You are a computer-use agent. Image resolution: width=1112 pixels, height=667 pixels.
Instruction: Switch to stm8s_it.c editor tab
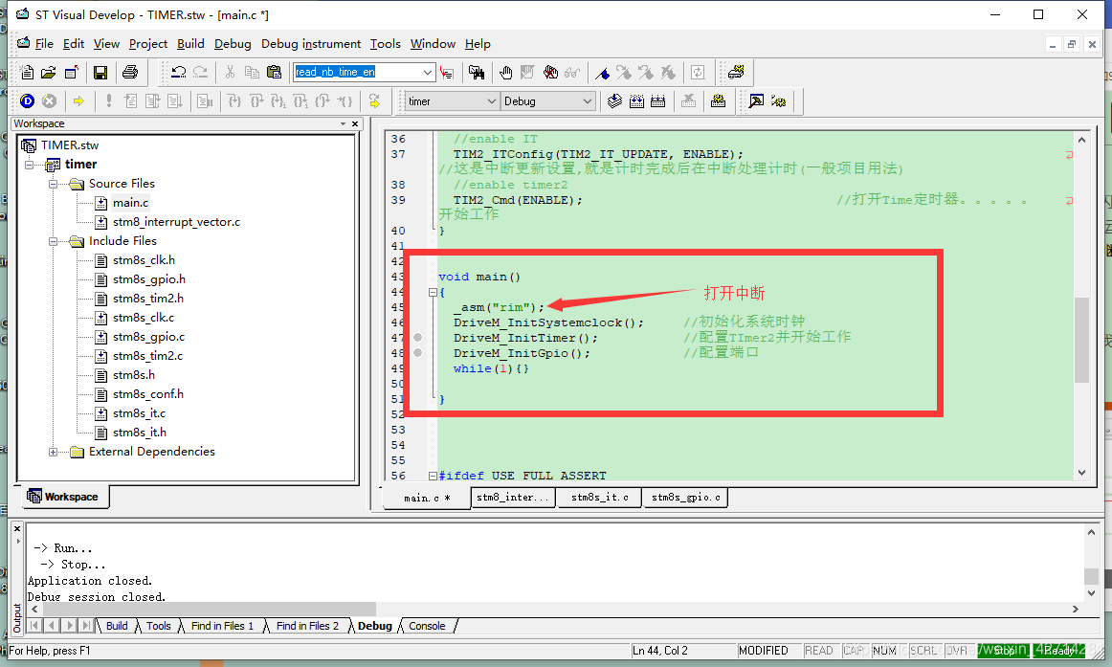point(599,498)
